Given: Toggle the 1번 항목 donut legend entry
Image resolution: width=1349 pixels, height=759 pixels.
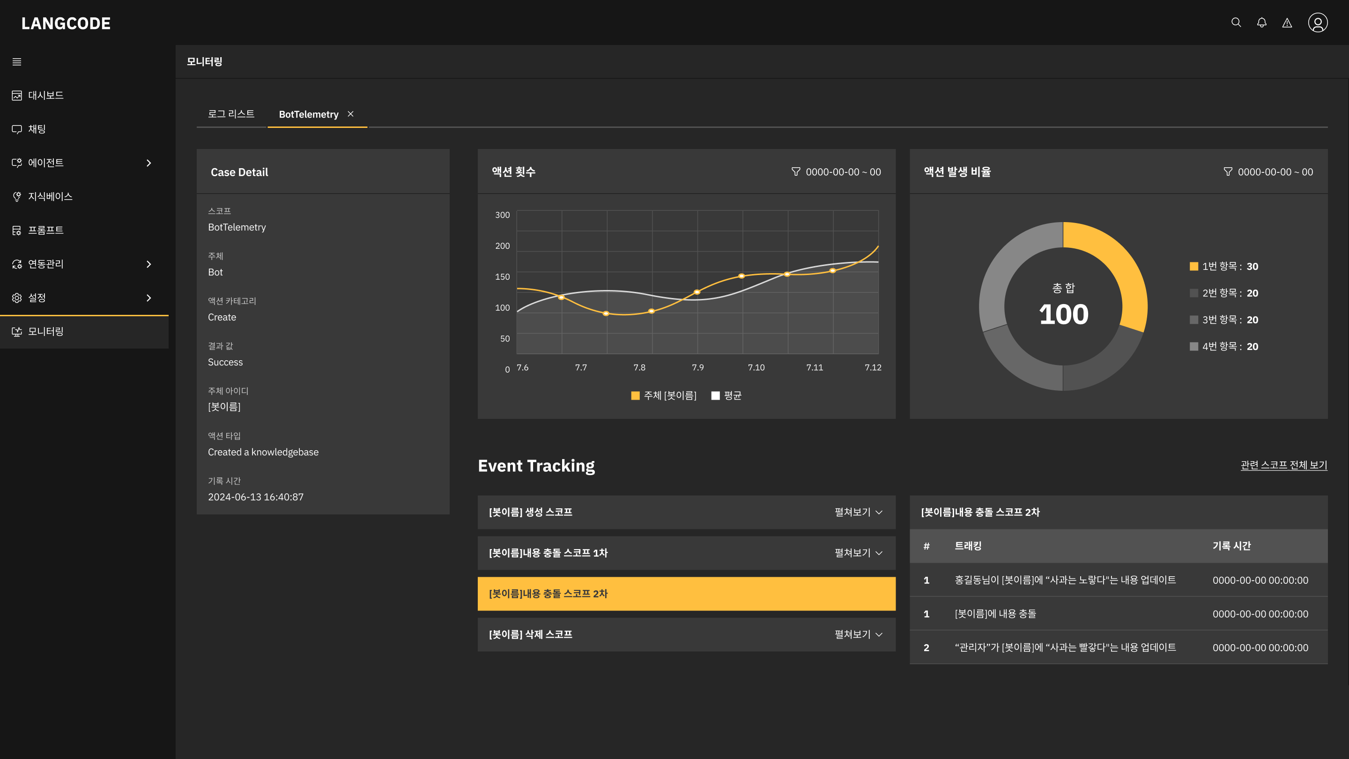Looking at the screenshot, I should click(1224, 266).
